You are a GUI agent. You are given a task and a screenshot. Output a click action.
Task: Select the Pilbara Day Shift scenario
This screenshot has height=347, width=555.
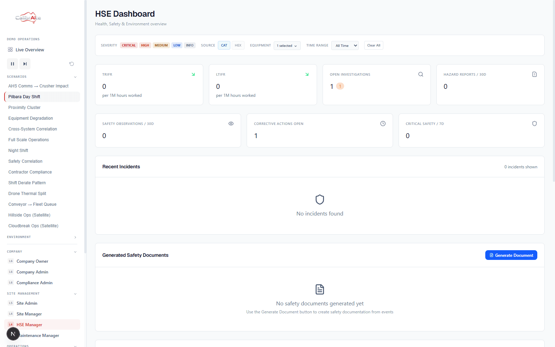42,97
